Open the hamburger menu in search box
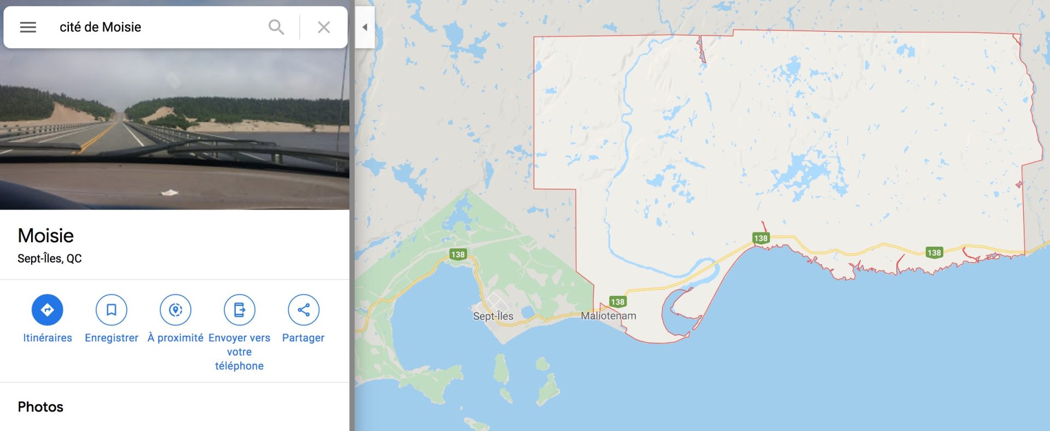This screenshot has width=1050, height=431. [x=28, y=27]
